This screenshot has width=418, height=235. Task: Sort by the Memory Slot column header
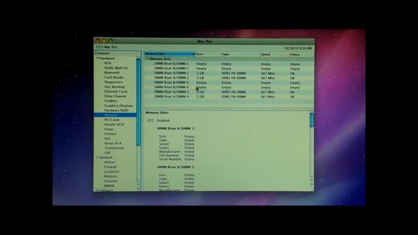coord(170,54)
